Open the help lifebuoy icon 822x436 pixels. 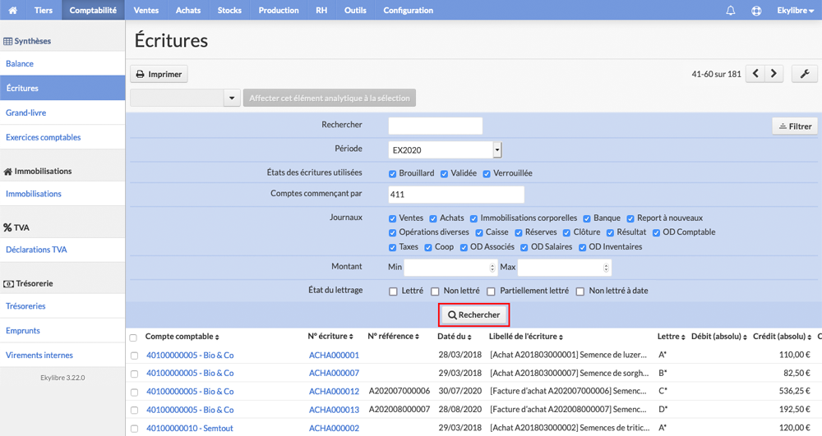756,11
